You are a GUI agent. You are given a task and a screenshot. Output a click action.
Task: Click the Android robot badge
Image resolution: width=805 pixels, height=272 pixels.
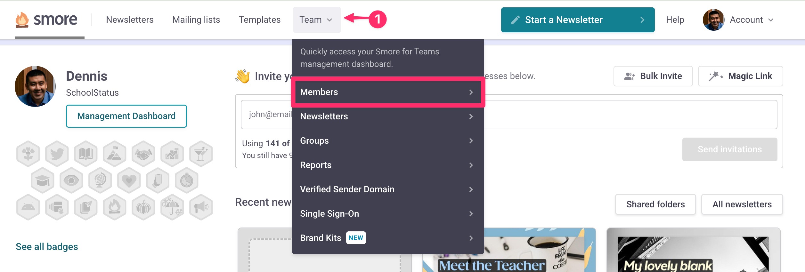click(x=28, y=207)
